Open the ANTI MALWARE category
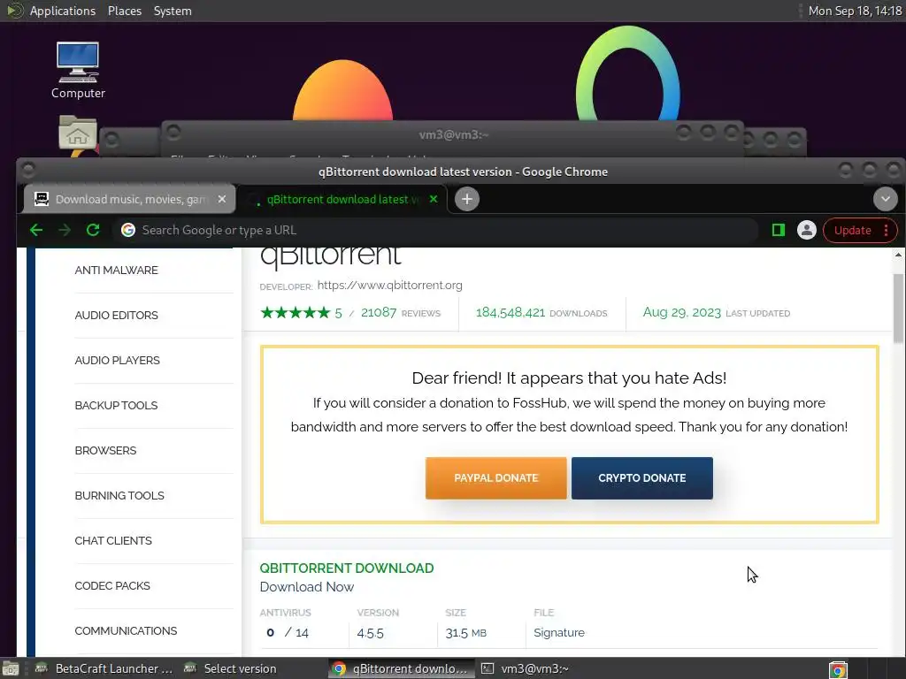 tap(116, 271)
